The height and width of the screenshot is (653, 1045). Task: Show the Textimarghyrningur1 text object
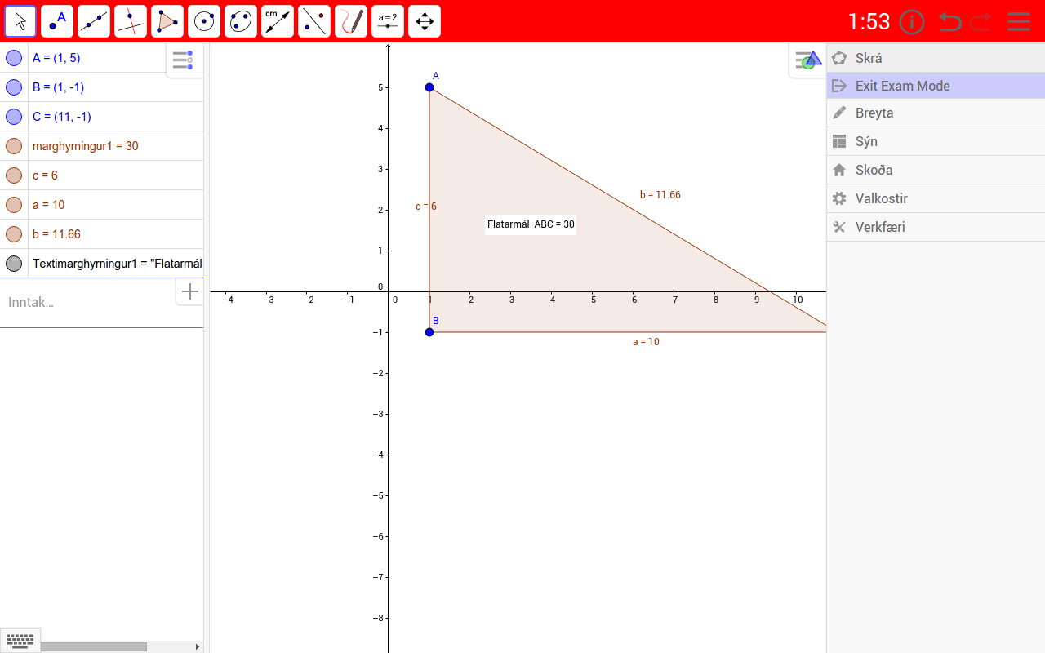pos(13,263)
